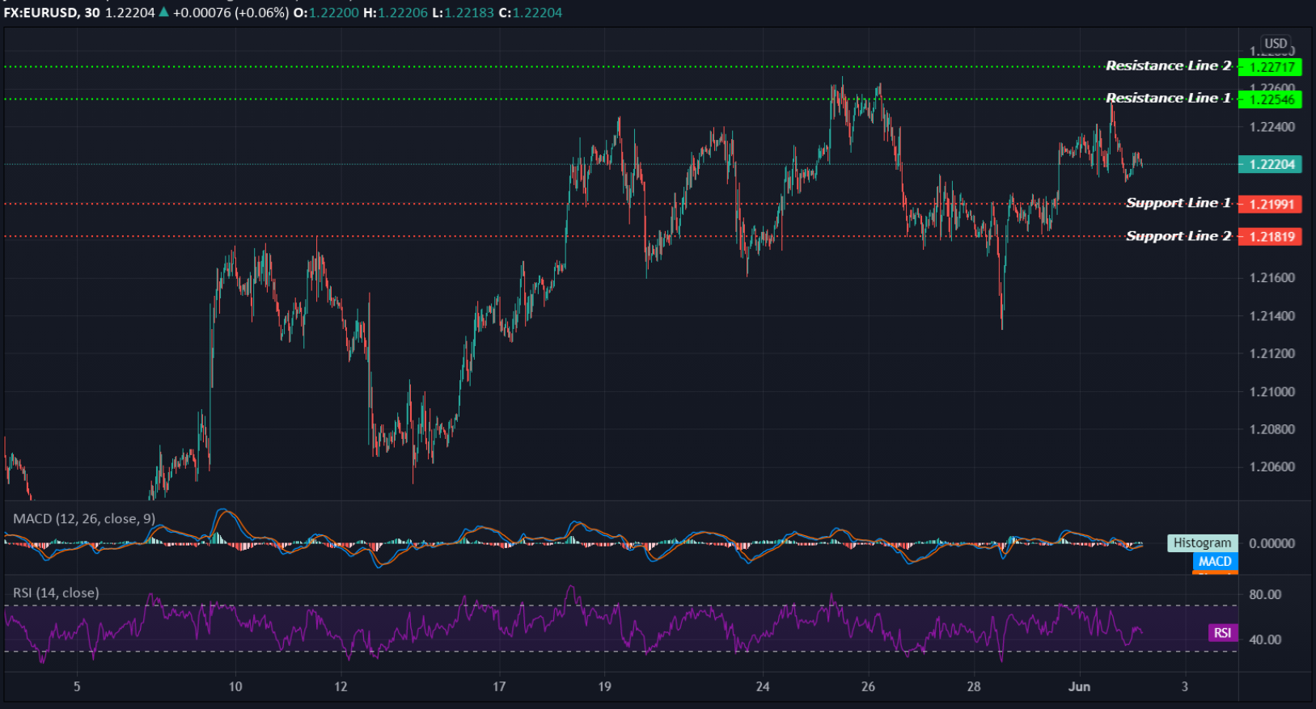Click the 1.21991 red price tag
This screenshot has width=1316, height=709.
pos(1271,204)
